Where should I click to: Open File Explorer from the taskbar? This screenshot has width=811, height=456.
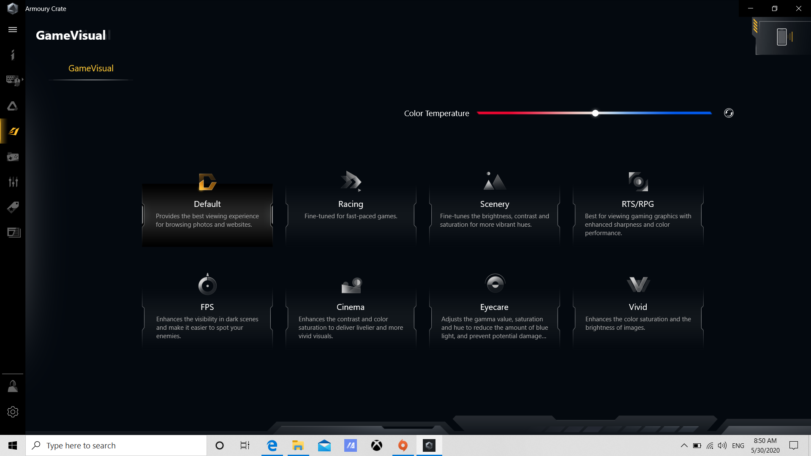coord(298,445)
